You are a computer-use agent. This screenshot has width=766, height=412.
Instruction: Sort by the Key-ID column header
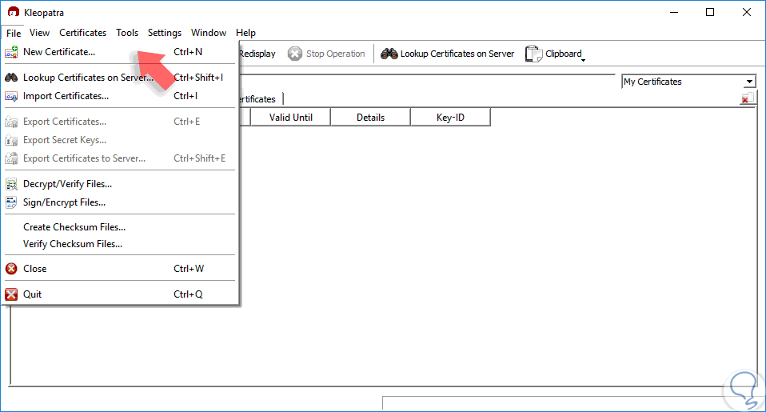[x=450, y=118]
